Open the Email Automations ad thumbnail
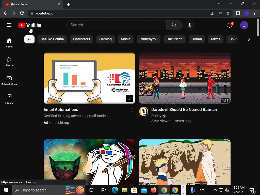Screen dimensions: 260x195 coord(89,78)
